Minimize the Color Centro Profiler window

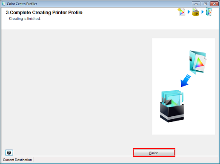tap(196, 4)
